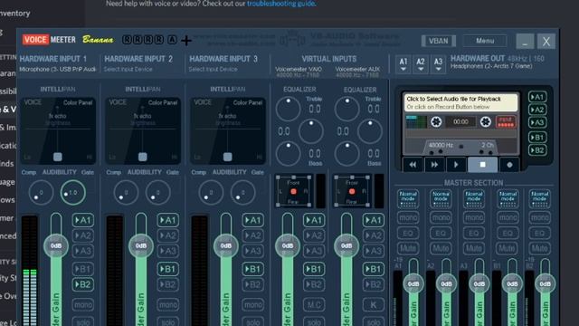This screenshot has height=326, width=579.
Task: Route cassette playback to B1
Action: tap(537, 138)
